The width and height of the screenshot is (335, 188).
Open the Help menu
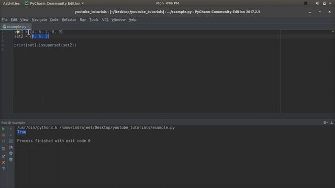pyautogui.click(x=132, y=20)
